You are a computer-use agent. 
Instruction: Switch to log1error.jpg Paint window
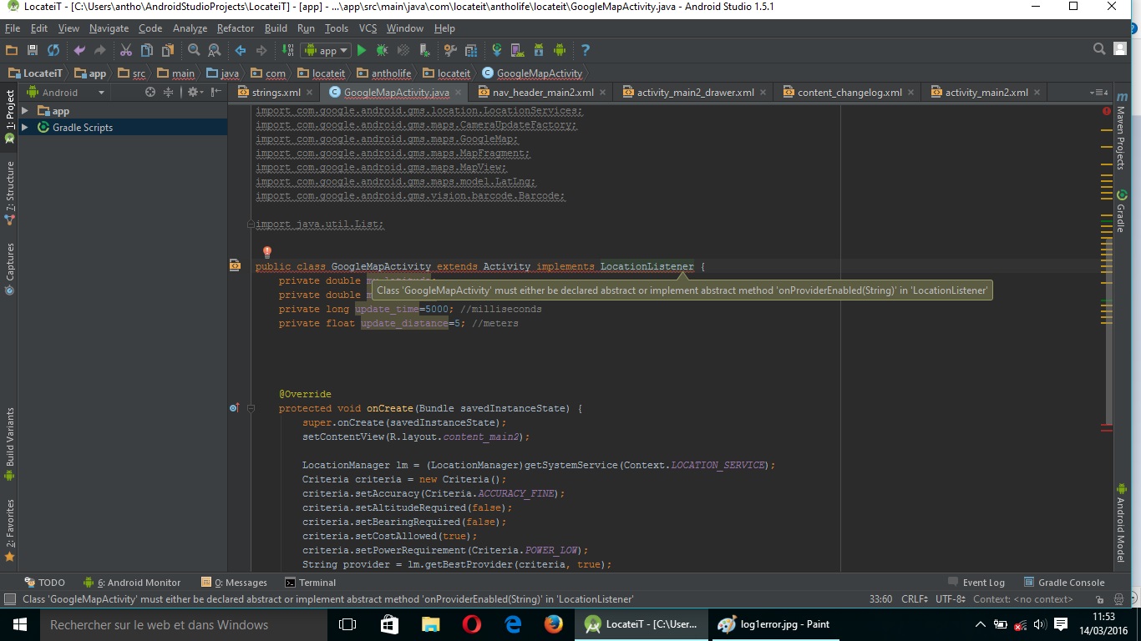click(x=773, y=624)
